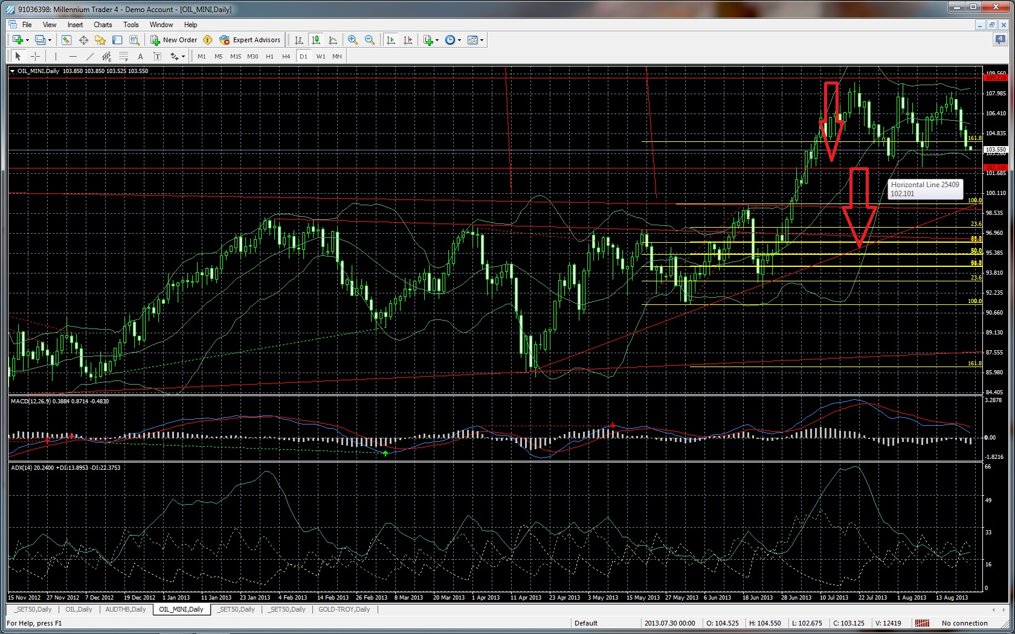Open the Data Window icon
The width and height of the screenshot is (1015, 634).
pos(83,40)
